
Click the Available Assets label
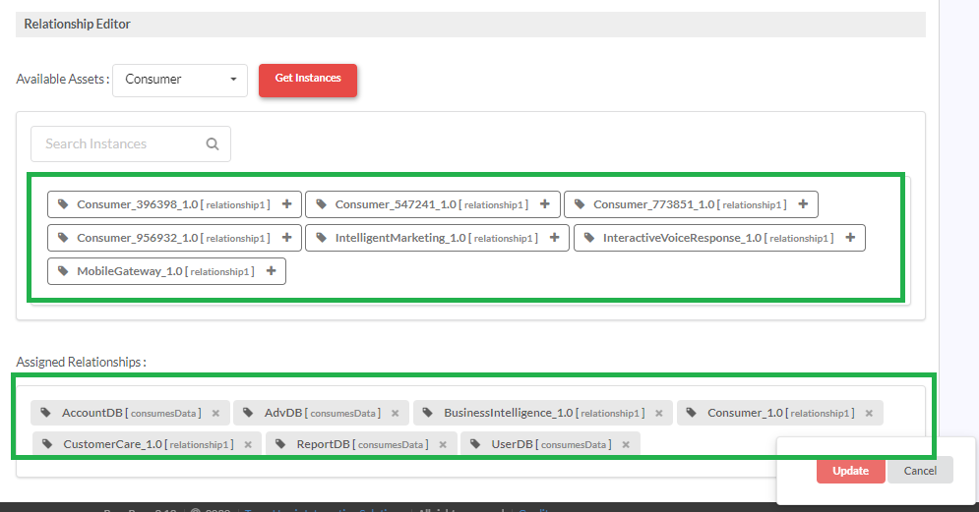coord(62,80)
